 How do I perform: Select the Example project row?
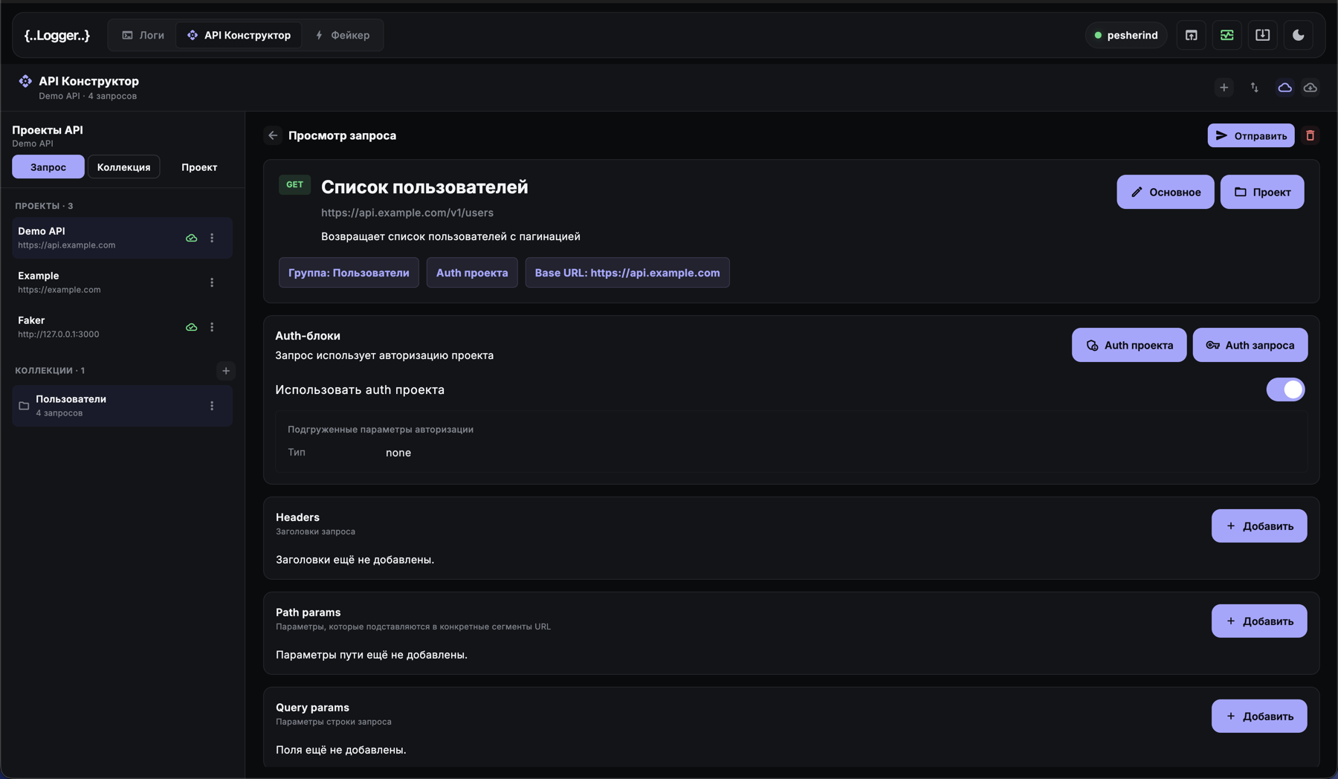coord(122,282)
